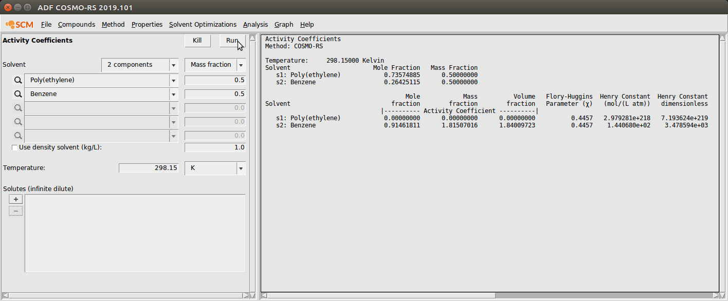Viewport: 728px width, 301px height.
Task: Open the temperature unit K dropdown
Action: [x=241, y=168]
